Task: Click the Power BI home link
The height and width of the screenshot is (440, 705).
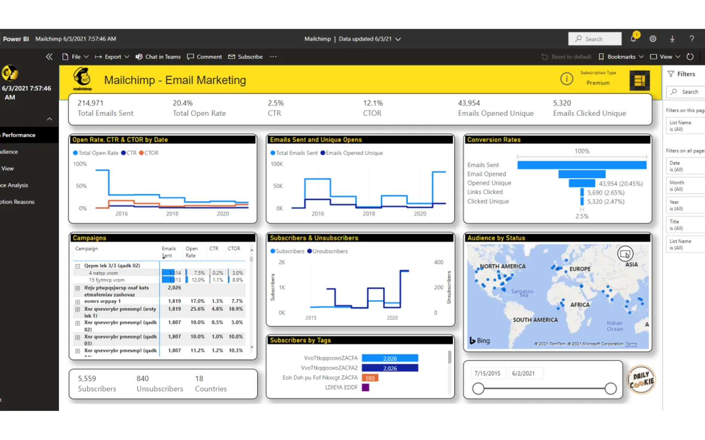Action: click(16, 39)
